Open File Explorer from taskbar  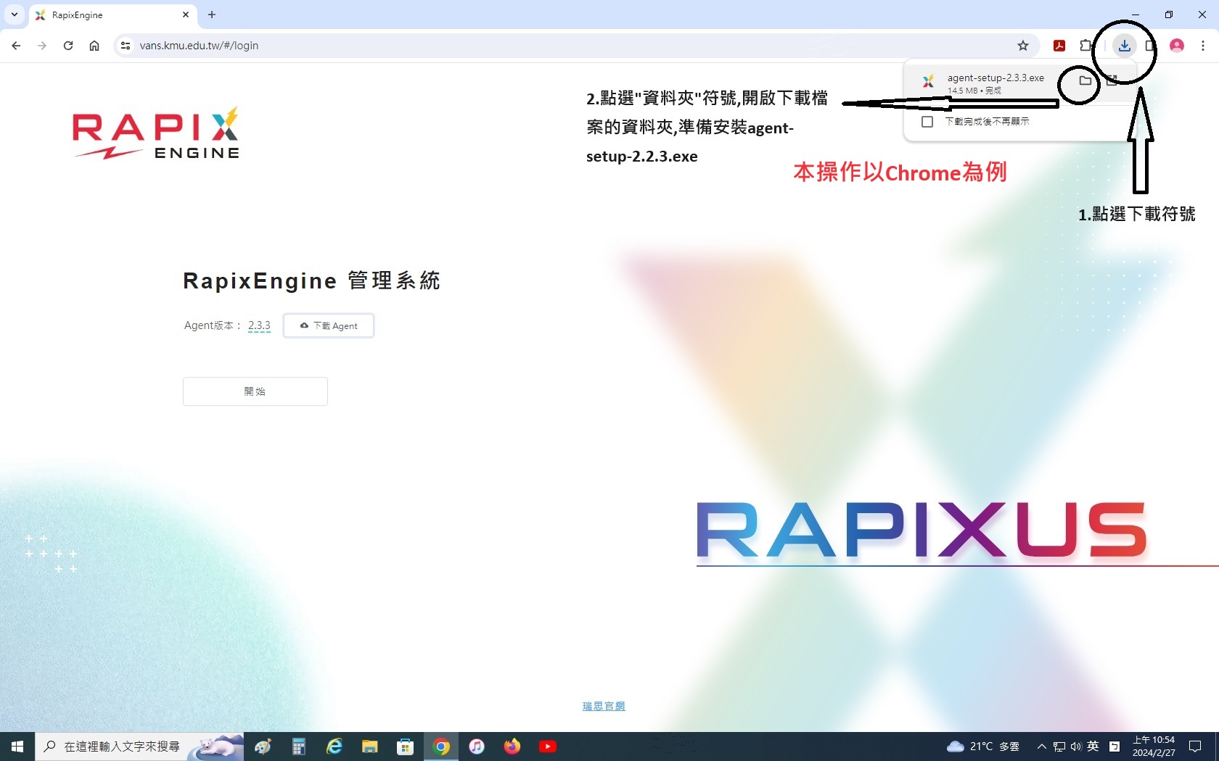(369, 747)
